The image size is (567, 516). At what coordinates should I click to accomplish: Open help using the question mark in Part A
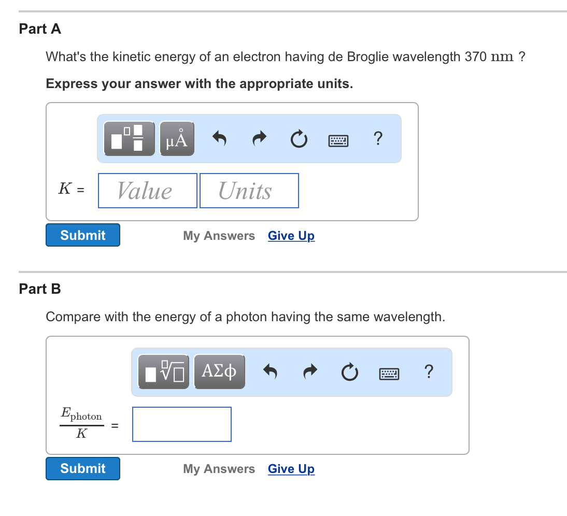378,138
